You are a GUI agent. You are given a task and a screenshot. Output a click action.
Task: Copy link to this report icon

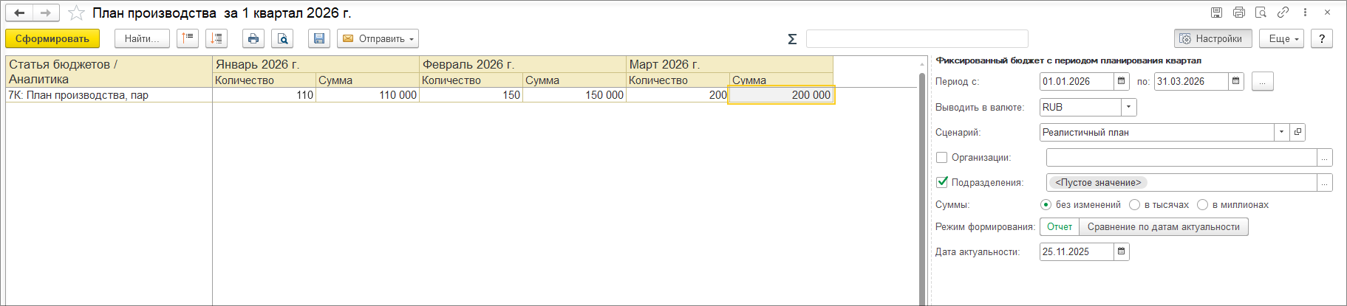pos(1283,13)
